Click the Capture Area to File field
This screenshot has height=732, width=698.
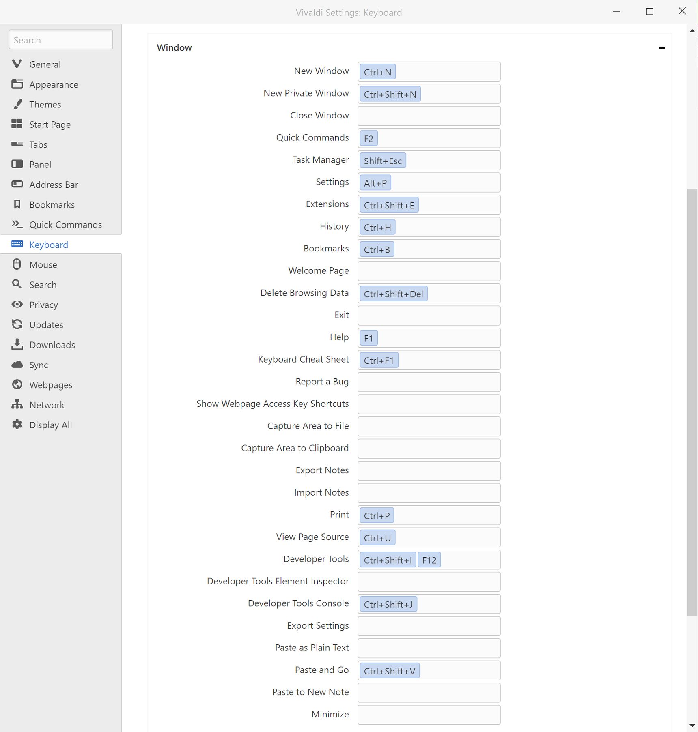429,427
